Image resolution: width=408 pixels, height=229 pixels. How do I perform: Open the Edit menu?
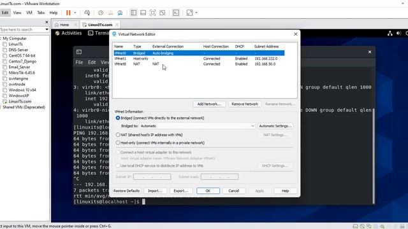pyautogui.click(x=5, y=13)
